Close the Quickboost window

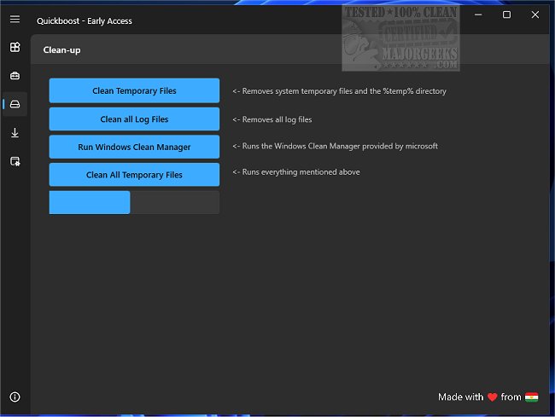click(x=535, y=14)
